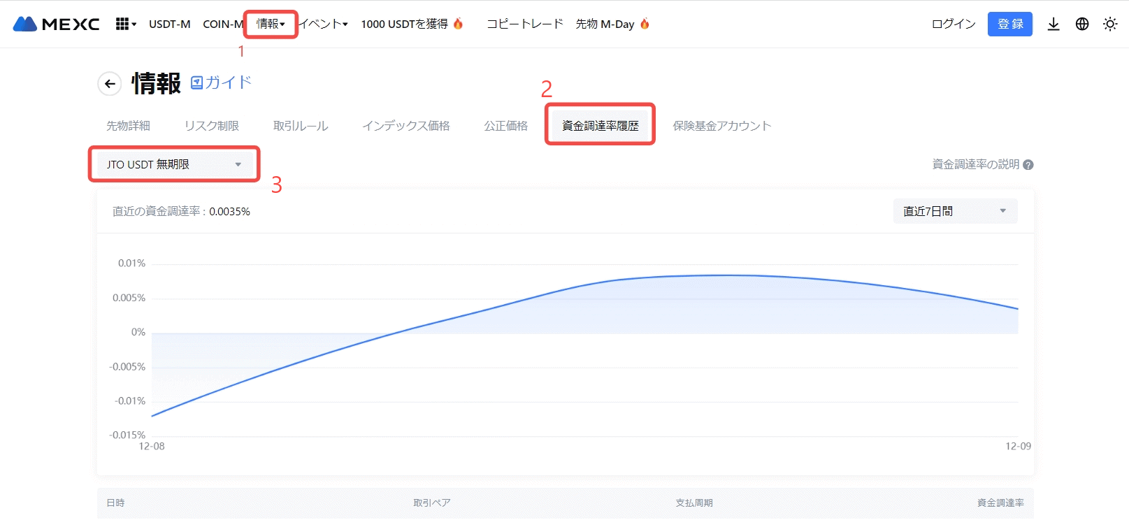The image size is (1129, 520).
Task: Click the 登録 register button
Action: point(1009,24)
